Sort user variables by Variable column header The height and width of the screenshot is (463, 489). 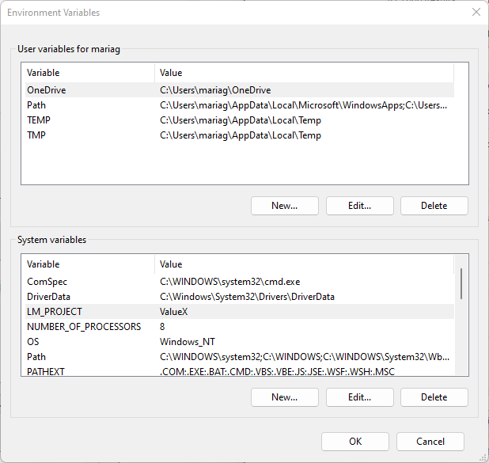tap(87, 73)
